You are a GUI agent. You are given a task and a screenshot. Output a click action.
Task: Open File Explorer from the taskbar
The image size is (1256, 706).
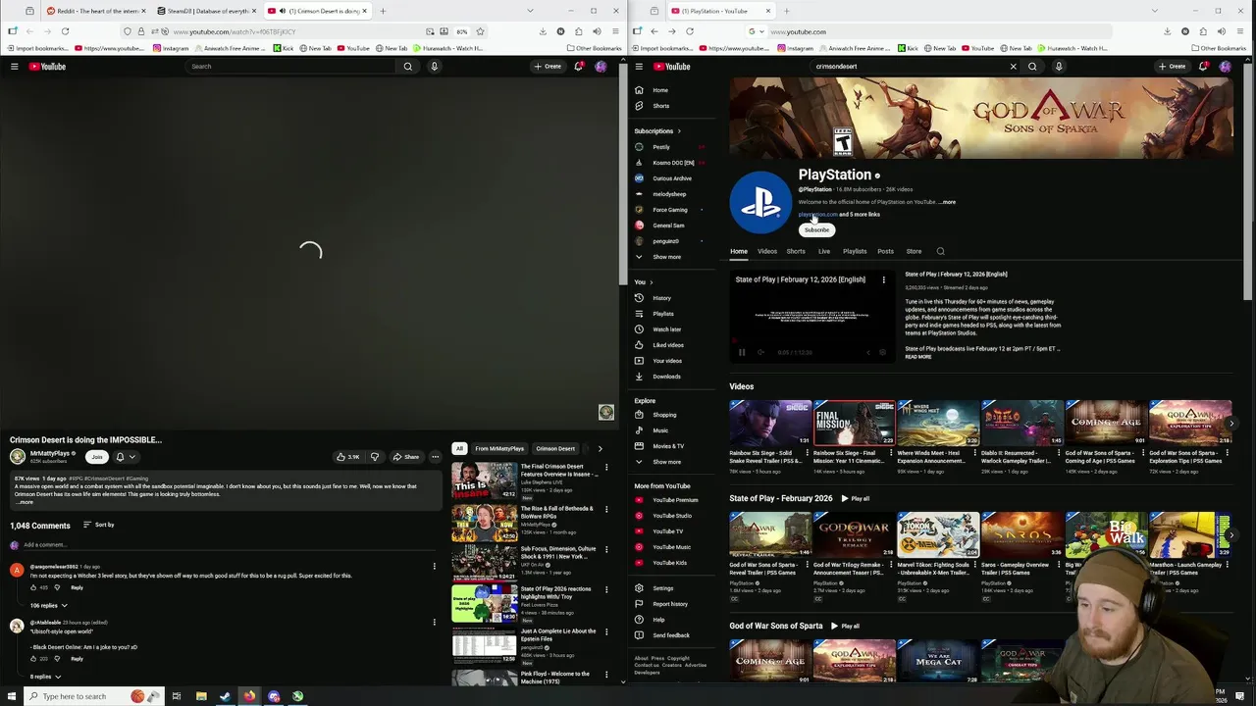201,696
